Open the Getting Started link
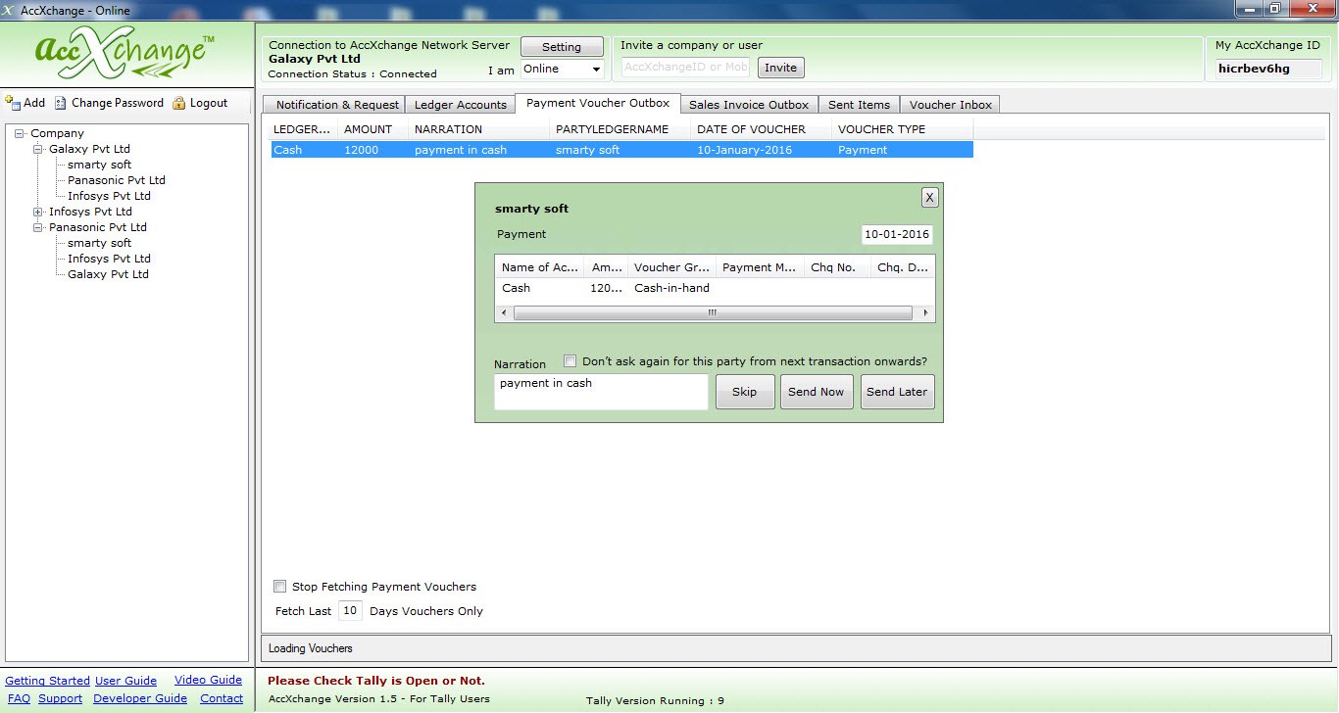 47,681
